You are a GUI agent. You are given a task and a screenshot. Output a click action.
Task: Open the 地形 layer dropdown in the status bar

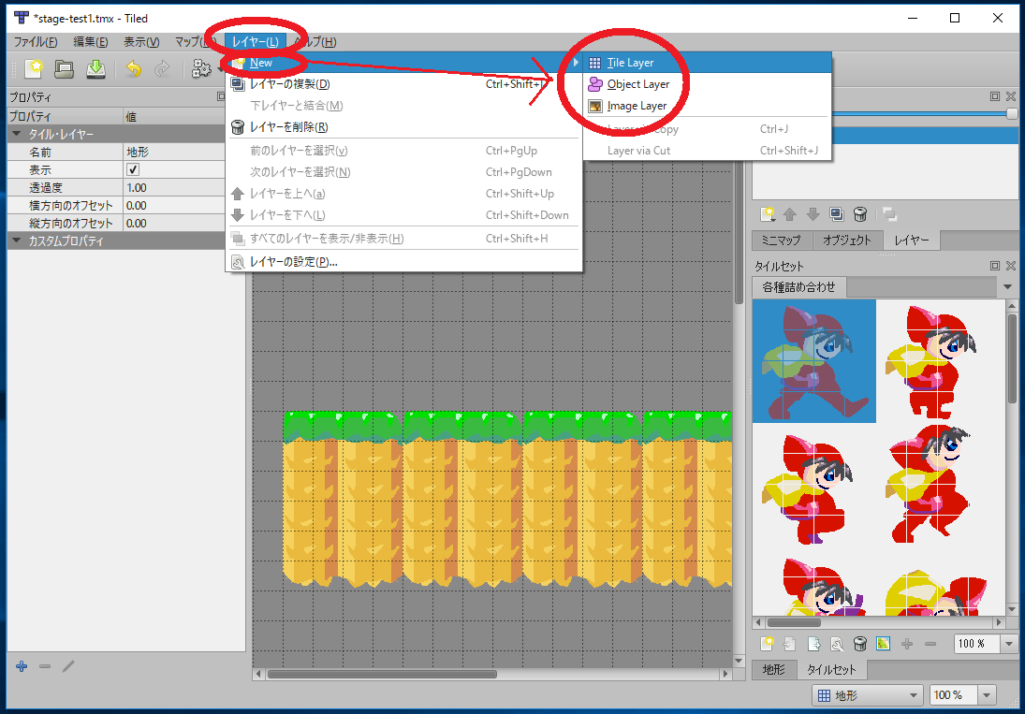866,694
